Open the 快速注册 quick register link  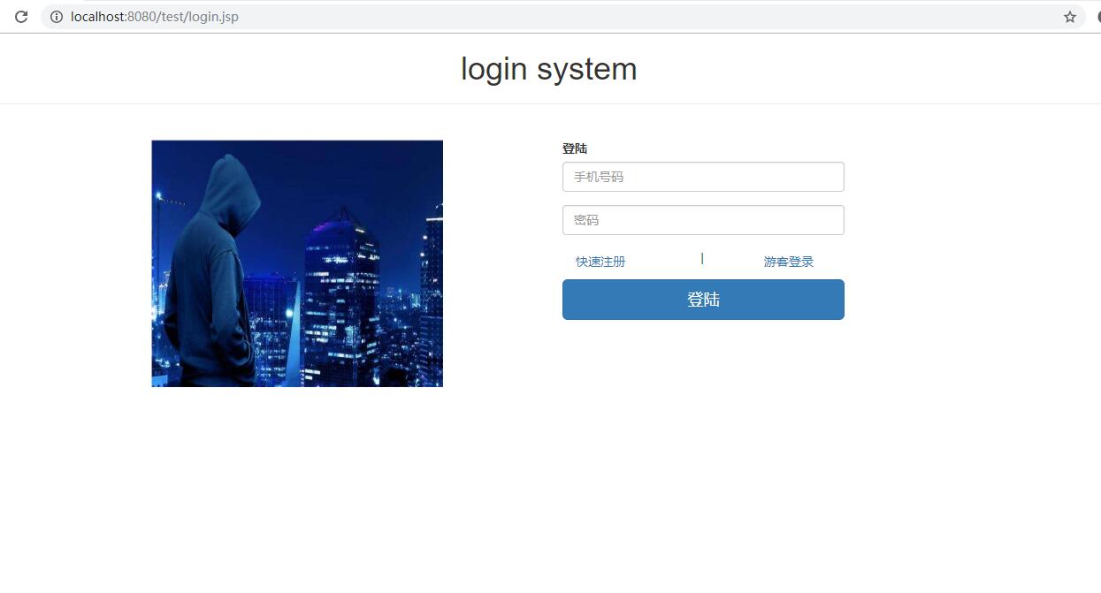tap(600, 262)
